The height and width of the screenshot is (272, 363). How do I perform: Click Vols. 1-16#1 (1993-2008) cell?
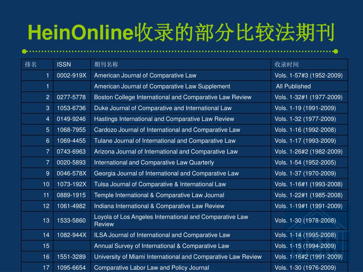coord(309,184)
